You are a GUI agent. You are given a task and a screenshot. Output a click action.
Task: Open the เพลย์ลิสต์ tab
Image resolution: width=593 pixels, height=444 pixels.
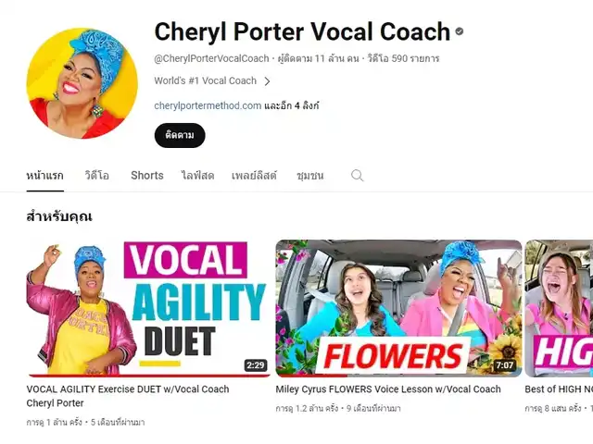point(254,176)
